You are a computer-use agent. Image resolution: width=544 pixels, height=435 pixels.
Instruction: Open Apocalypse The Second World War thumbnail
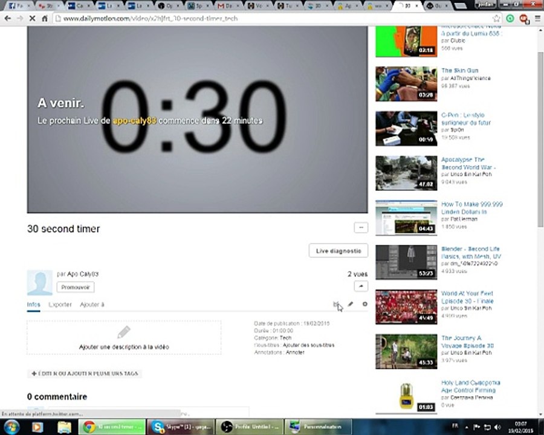[406, 173]
